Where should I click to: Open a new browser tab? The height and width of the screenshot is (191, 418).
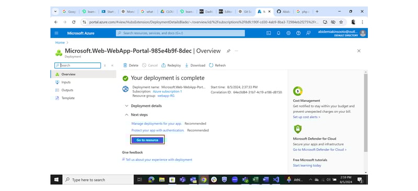point(317,11)
